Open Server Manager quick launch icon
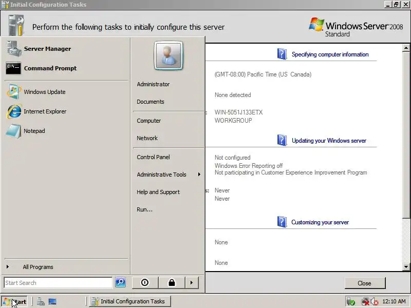Image resolution: width=411 pixels, height=308 pixels. 41,302
